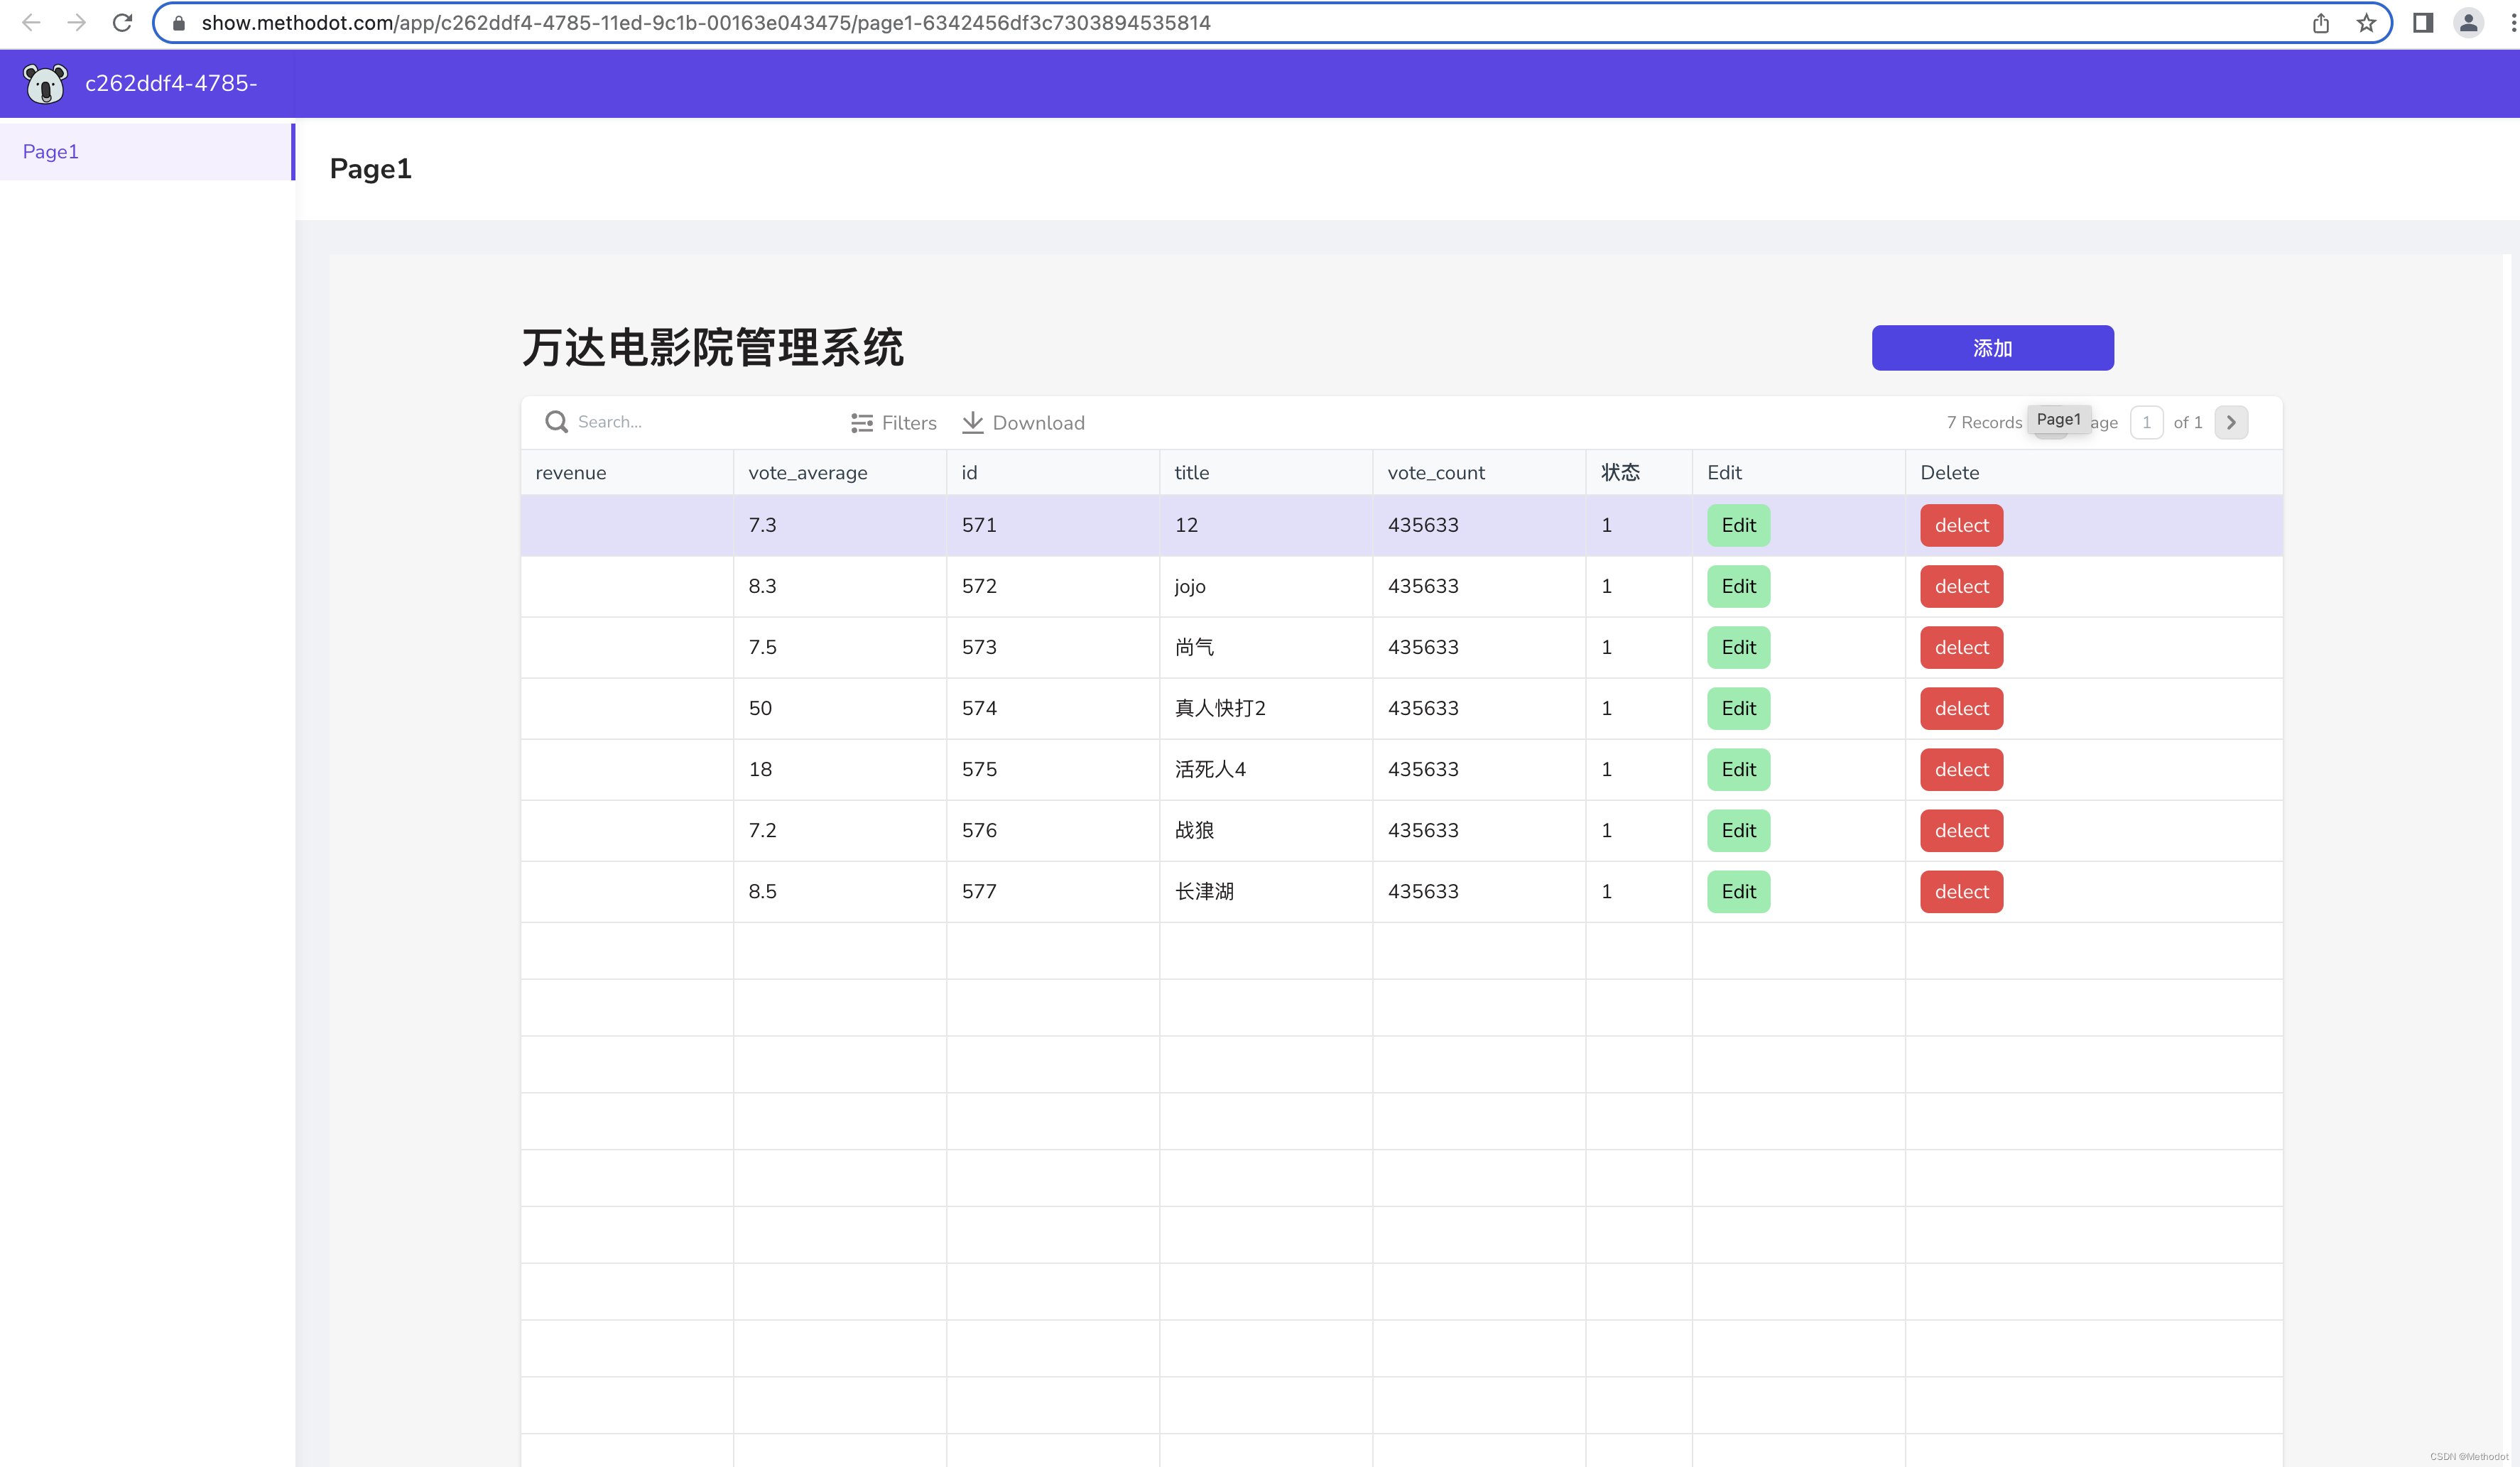Click the page number input box
The image size is (2520, 1467).
pyautogui.click(x=2146, y=422)
